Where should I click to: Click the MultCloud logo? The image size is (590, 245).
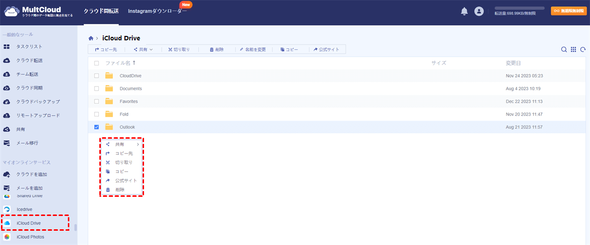point(38,11)
